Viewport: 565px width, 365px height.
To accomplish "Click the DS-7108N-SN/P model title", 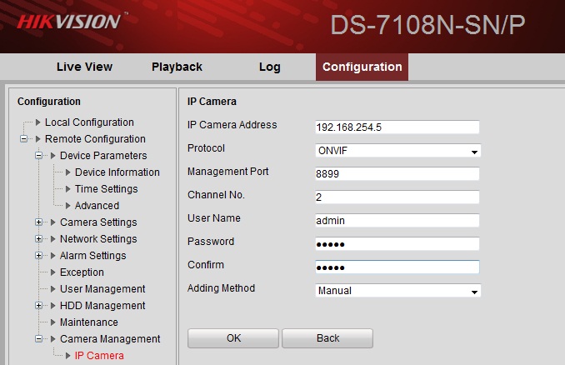I will 427,25.
